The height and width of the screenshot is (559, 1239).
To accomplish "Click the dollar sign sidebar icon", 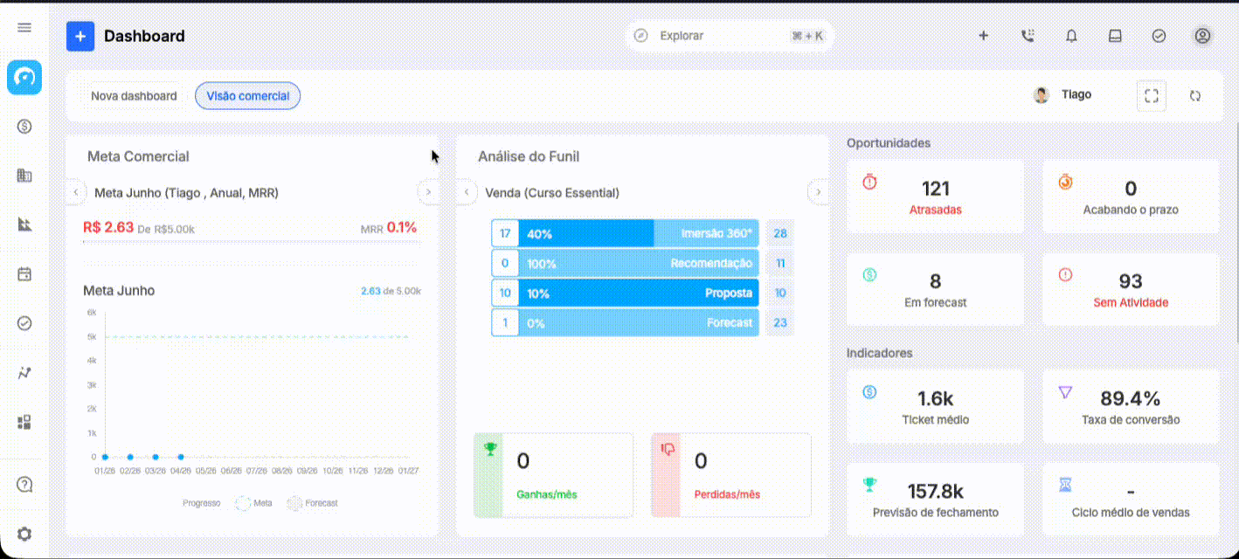I will coord(24,126).
